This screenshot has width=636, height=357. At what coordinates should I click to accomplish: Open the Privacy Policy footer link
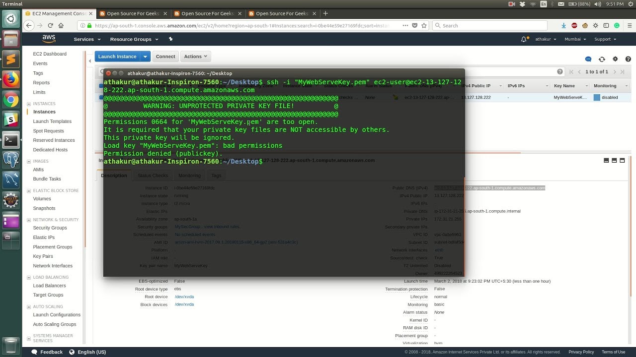[581, 352]
